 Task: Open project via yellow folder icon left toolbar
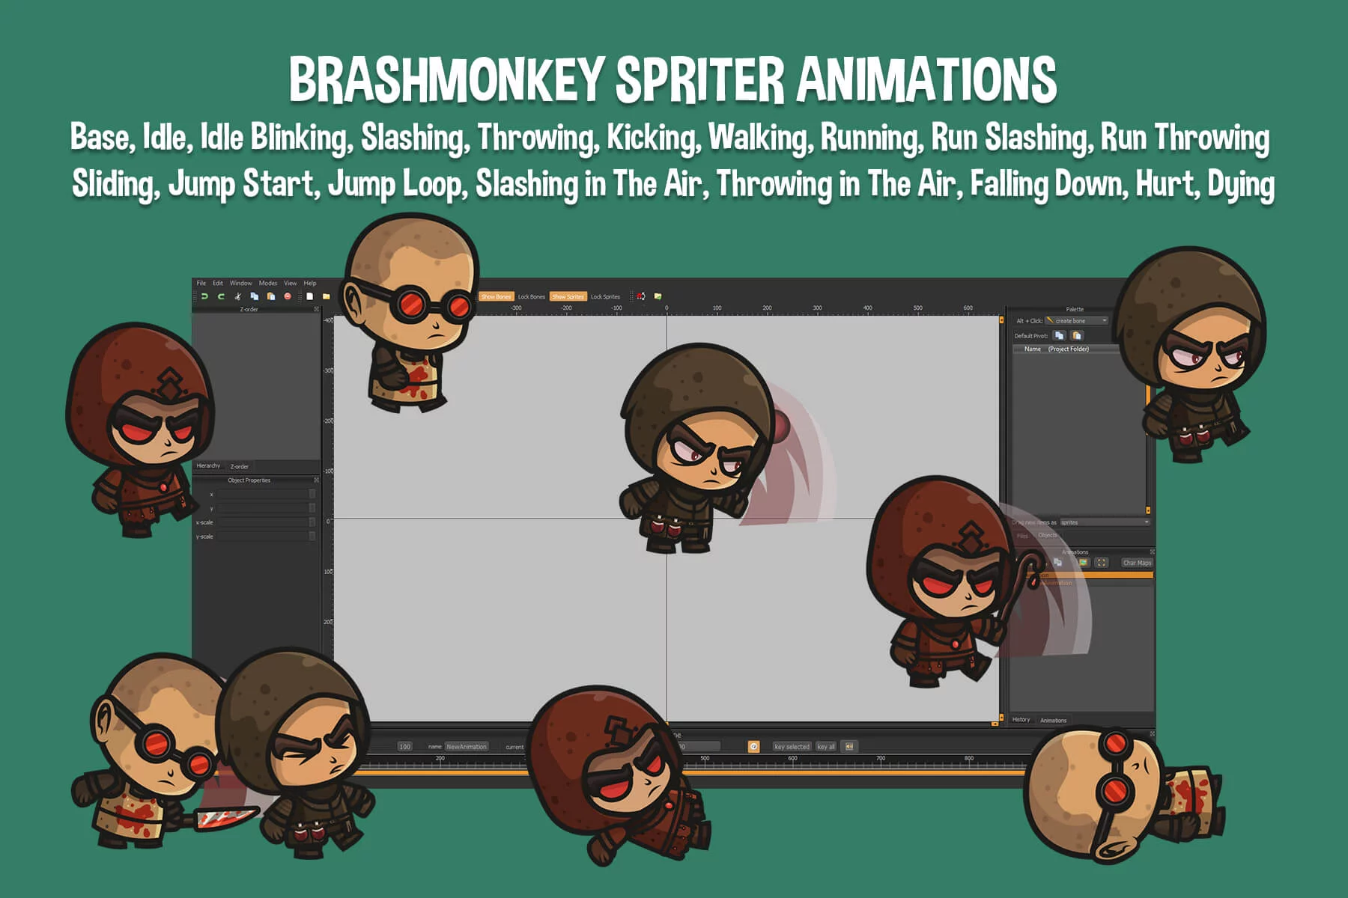point(326,296)
